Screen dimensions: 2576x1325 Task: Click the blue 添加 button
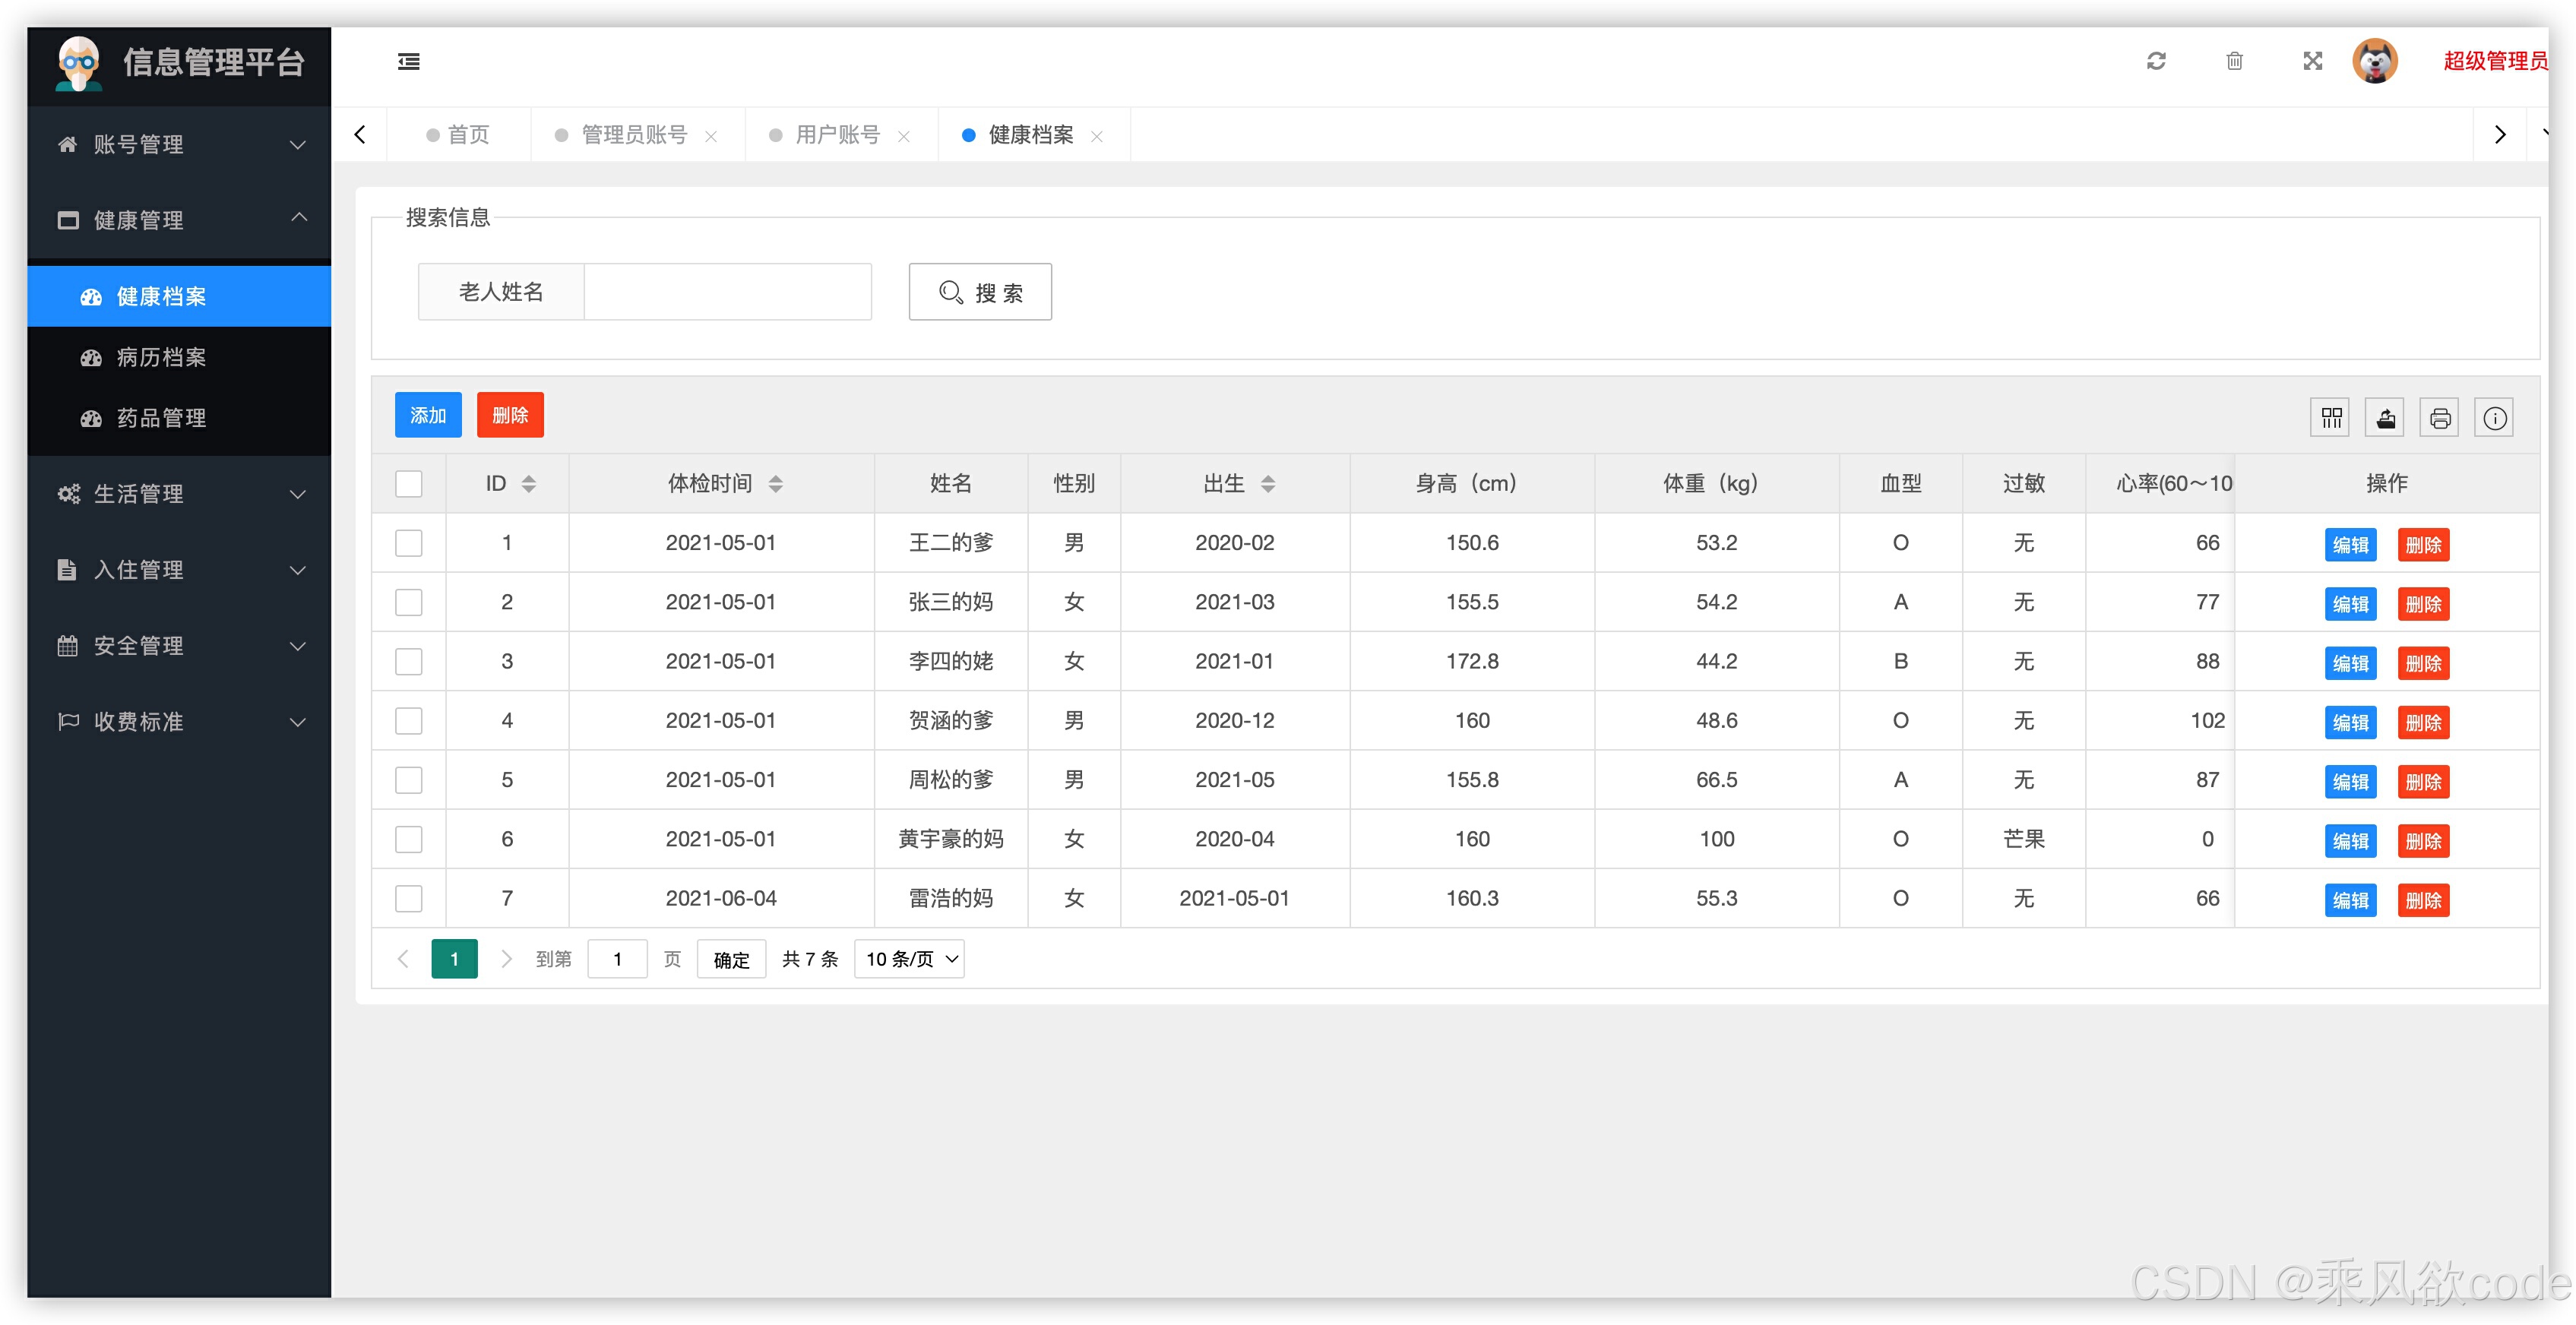428,415
